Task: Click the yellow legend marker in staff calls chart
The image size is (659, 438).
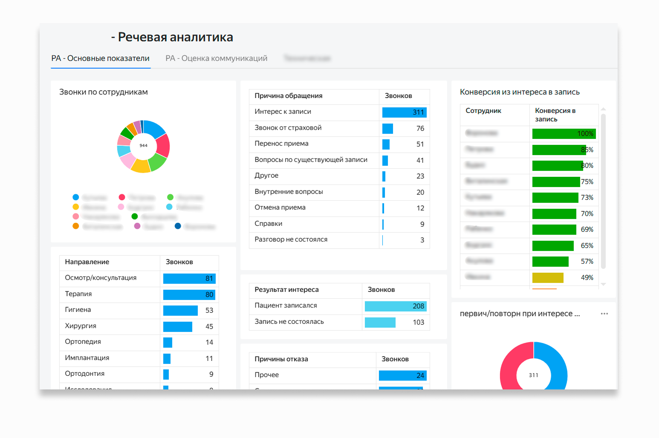Action: tap(76, 207)
